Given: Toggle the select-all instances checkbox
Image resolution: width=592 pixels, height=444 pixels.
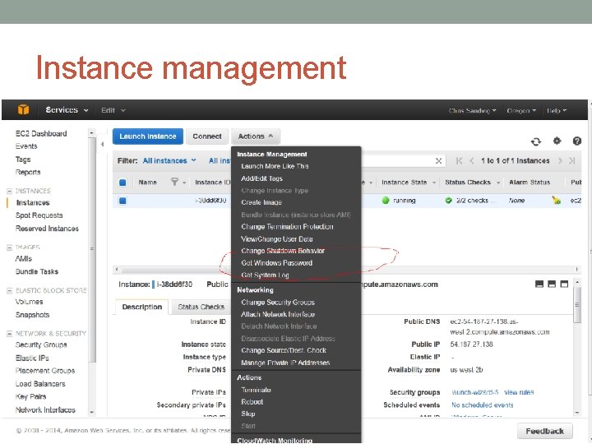Looking at the screenshot, I should [123, 183].
